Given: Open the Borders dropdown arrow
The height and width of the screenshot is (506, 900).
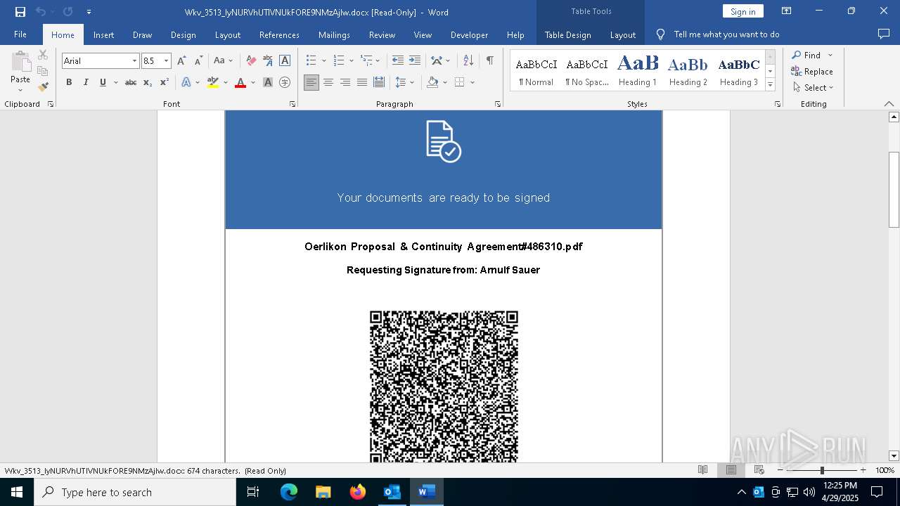Looking at the screenshot, I should tap(472, 82).
